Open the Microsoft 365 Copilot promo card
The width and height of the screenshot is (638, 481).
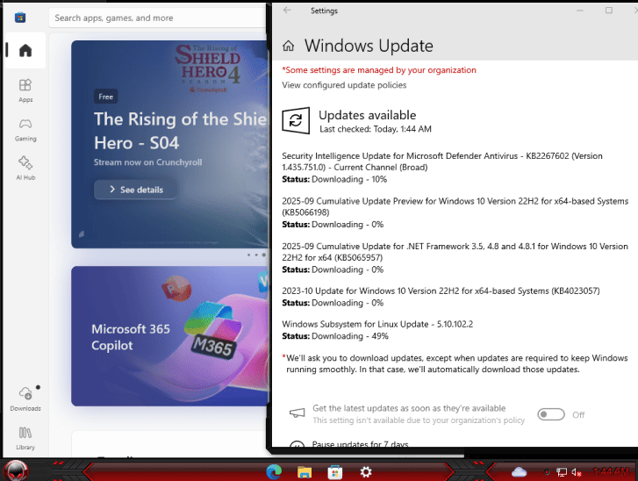click(169, 336)
